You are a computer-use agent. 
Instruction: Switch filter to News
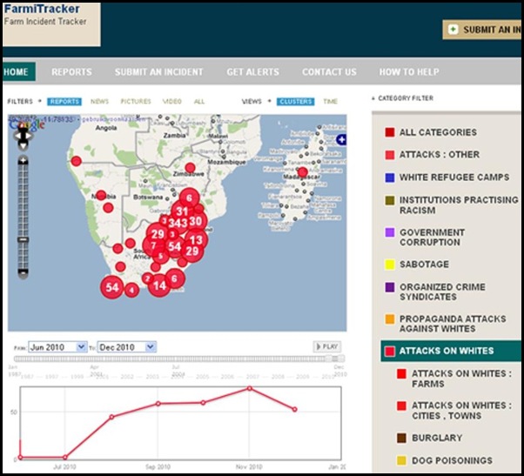pyautogui.click(x=100, y=102)
